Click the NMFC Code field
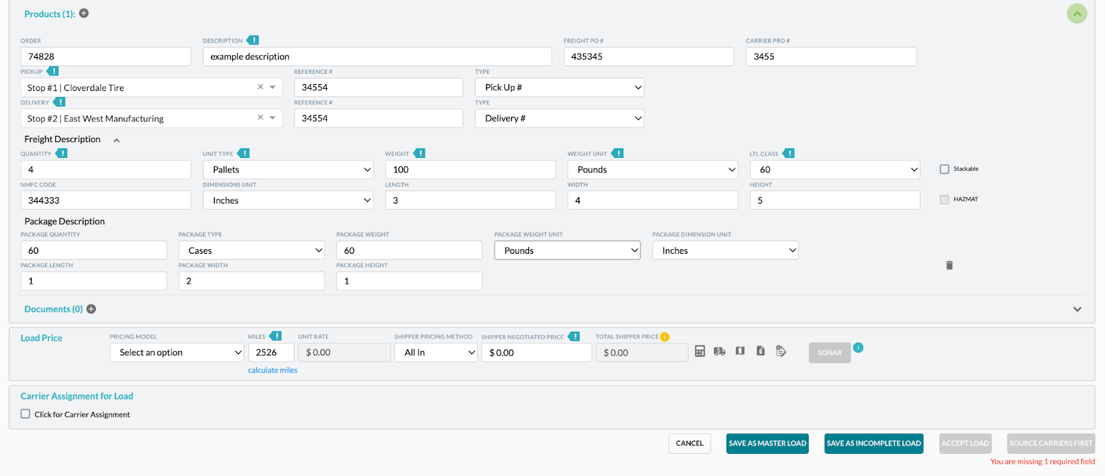Image resolution: width=1105 pixels, height=476 pixels. tap(106, 200)
